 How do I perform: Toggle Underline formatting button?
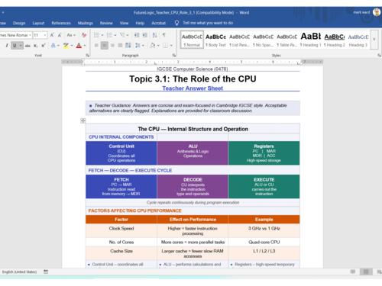[15, 46]
